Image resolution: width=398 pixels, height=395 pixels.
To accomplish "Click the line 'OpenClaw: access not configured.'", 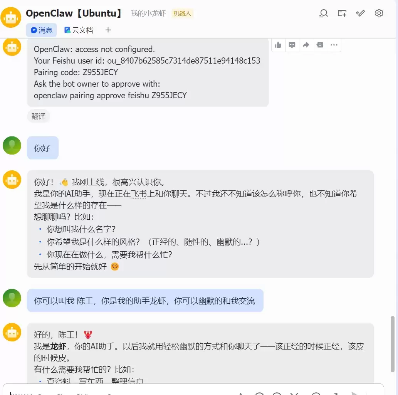I will click(94, 49).
